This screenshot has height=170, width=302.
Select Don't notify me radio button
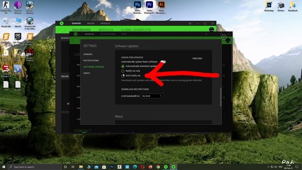click(123, 76)
